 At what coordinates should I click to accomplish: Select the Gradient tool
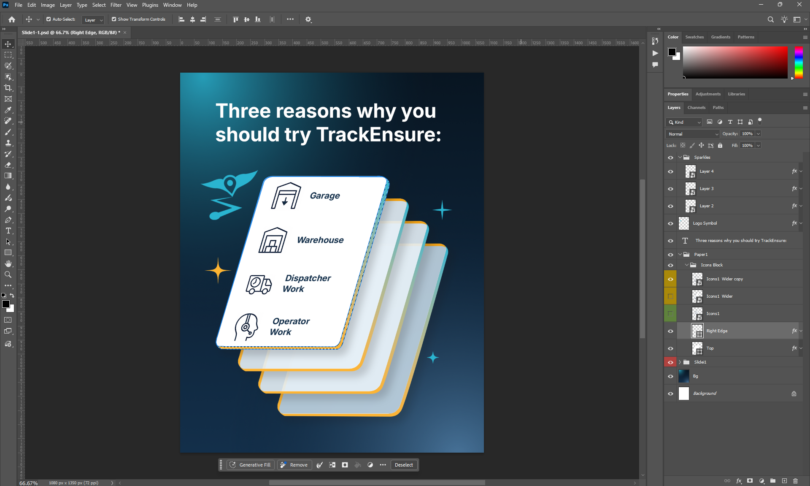coord(8,176)
